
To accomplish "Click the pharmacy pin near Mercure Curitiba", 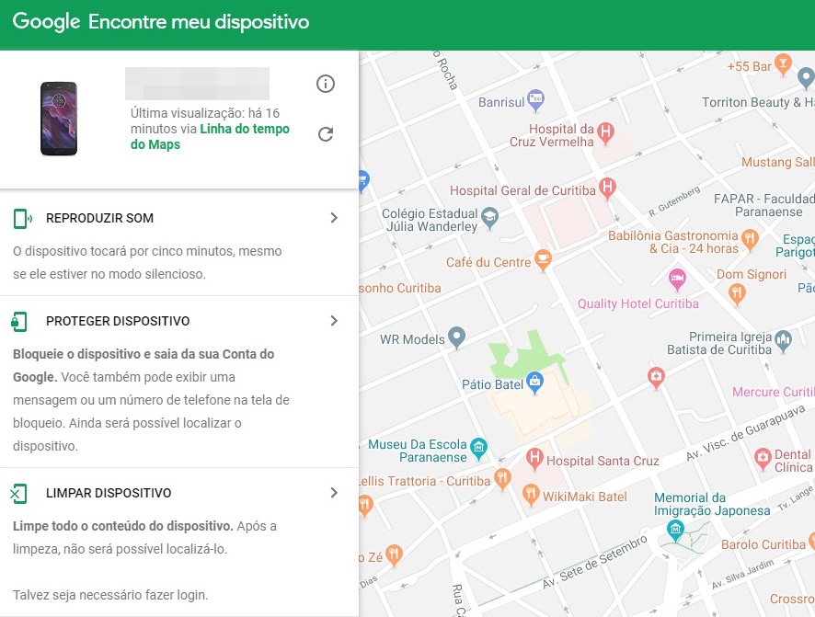I will pyautogui.click(x=657, y=376).
